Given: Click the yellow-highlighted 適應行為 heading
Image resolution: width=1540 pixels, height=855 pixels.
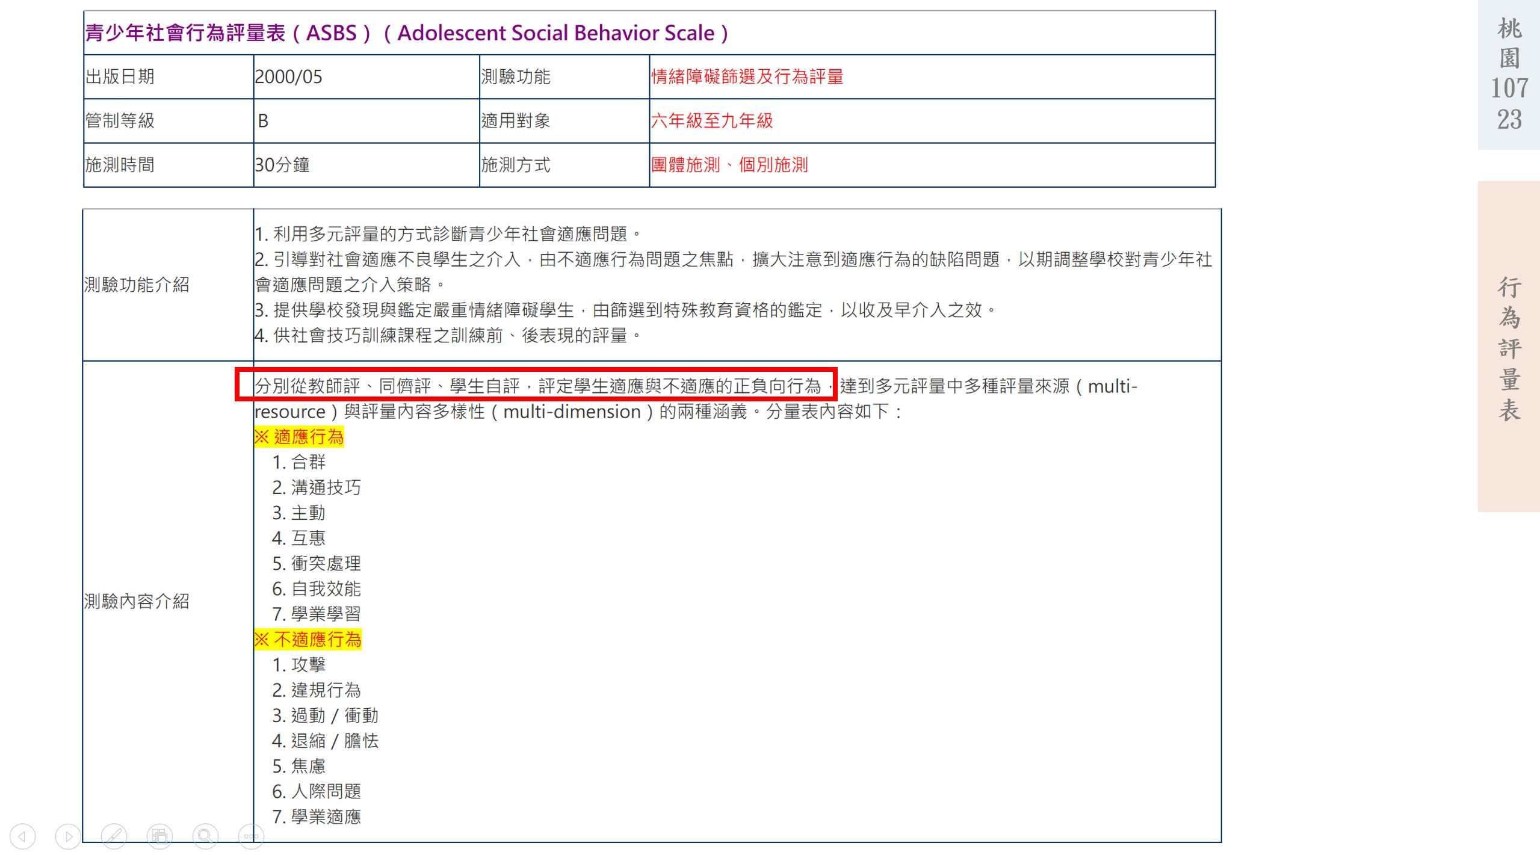Looking at the screenshot, I should tap(299, 436).
